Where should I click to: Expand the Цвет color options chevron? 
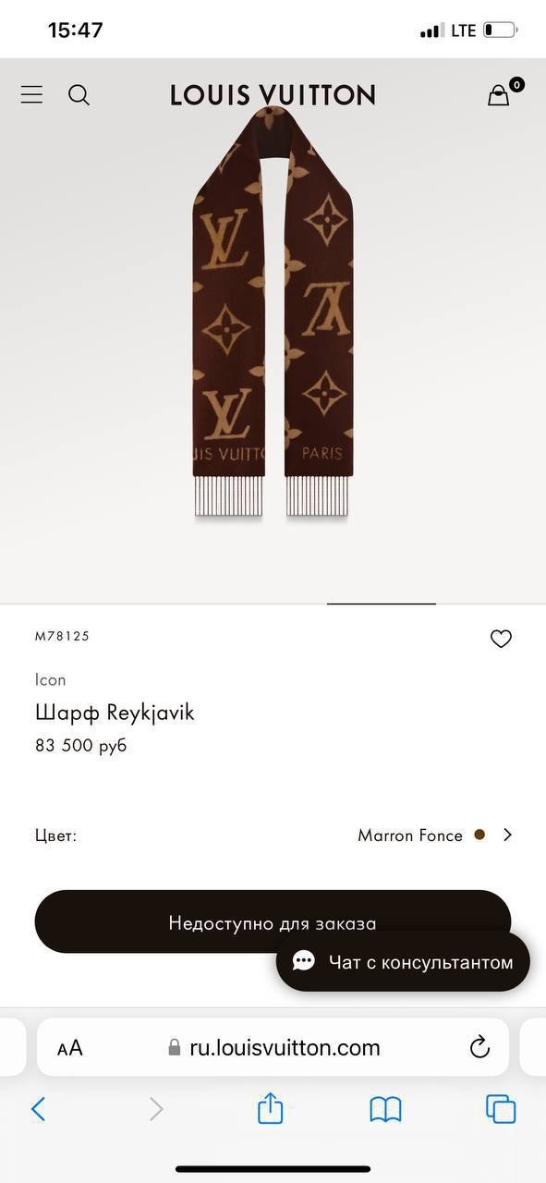coord(507,834)
